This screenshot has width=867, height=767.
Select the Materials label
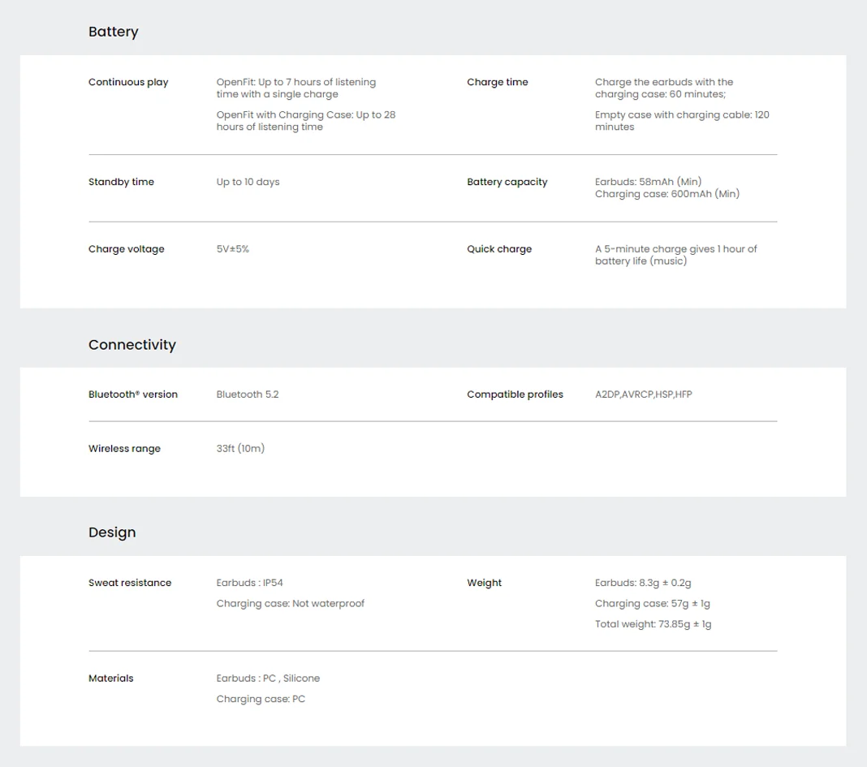click(x=111, y=679)
